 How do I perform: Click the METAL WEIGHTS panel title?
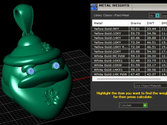pyautogui.click(x=114, y=6)
